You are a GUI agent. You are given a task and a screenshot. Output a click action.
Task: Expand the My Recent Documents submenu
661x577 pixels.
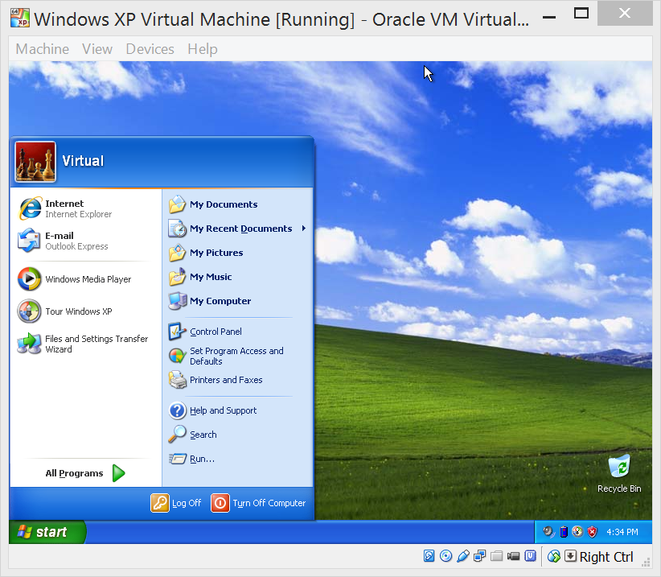point(240,229)
